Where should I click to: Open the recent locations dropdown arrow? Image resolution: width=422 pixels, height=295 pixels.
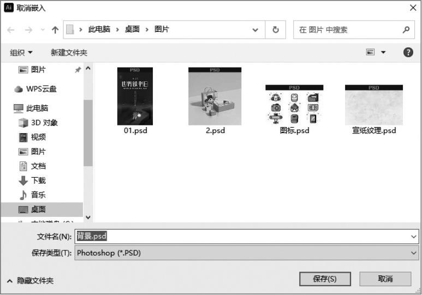[43, 29]
